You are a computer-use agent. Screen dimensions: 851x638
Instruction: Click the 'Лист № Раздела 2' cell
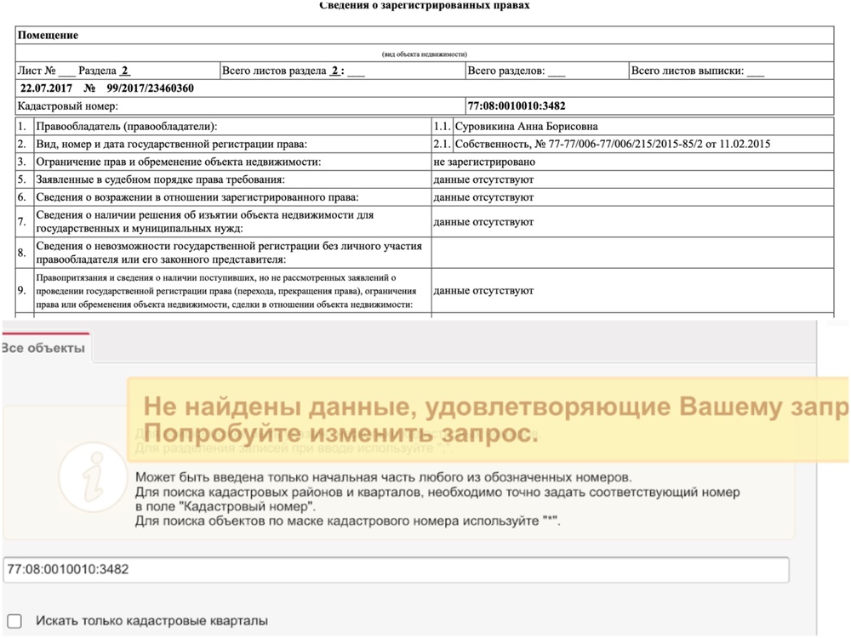click(117, 71)
